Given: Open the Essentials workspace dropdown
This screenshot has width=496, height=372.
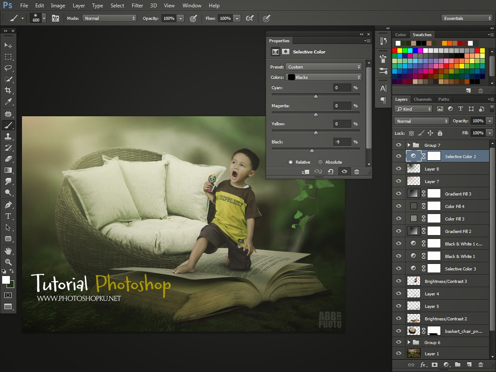Looking at the screenshot, I should click(467, 18).
